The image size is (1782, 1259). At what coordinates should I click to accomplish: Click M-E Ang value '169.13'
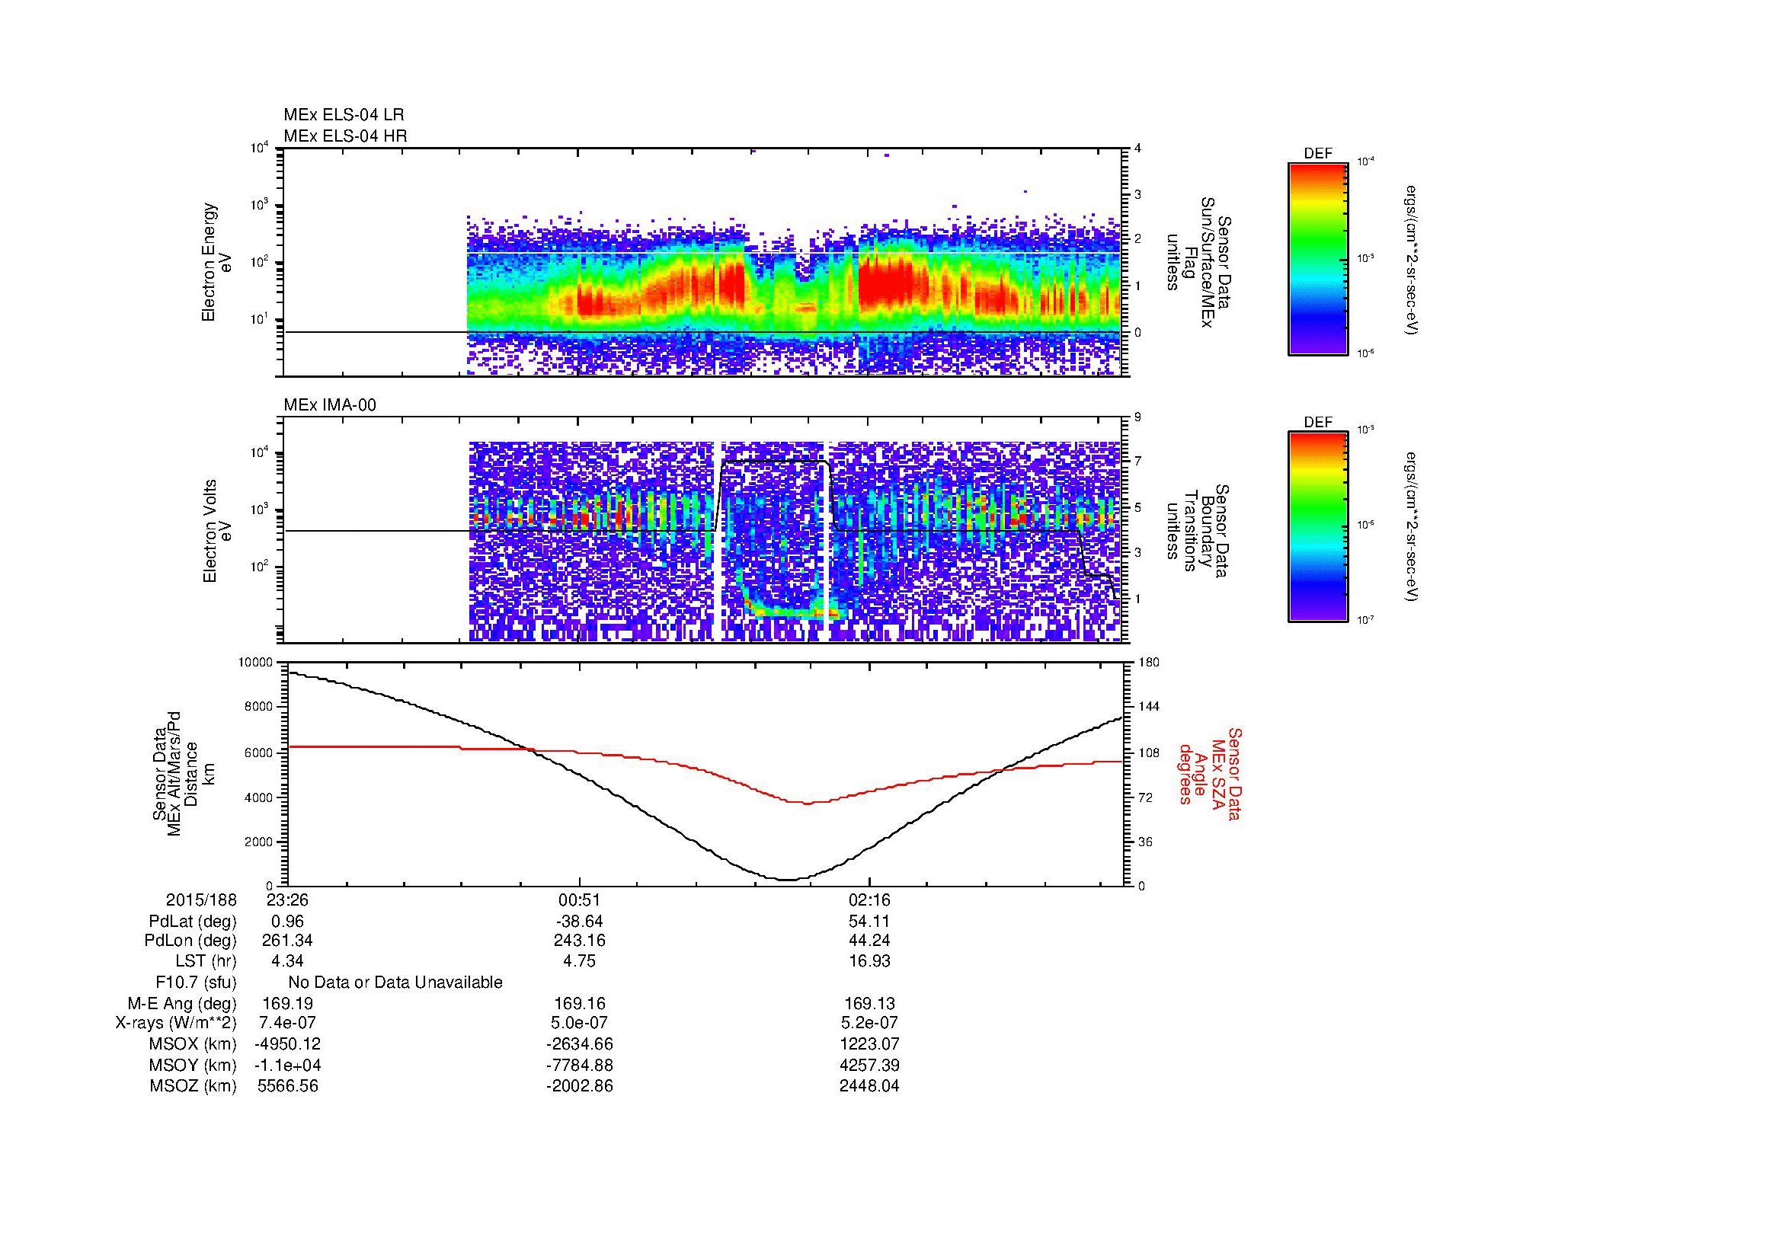[x=869, y=1004]
